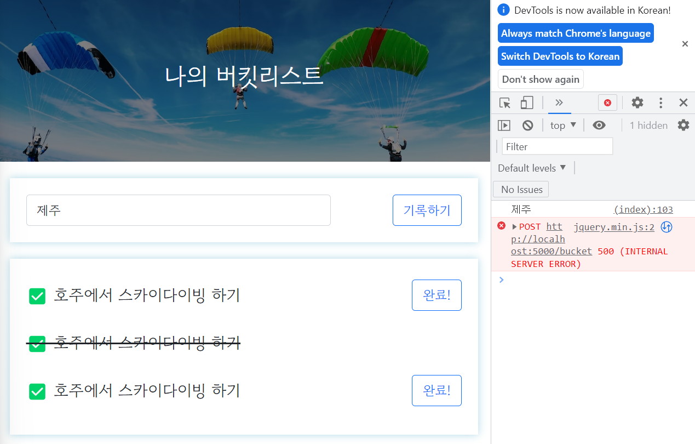Click the red error icon of the POST message
The width and height of the screenshot is (695, 444).
(501, 226)
